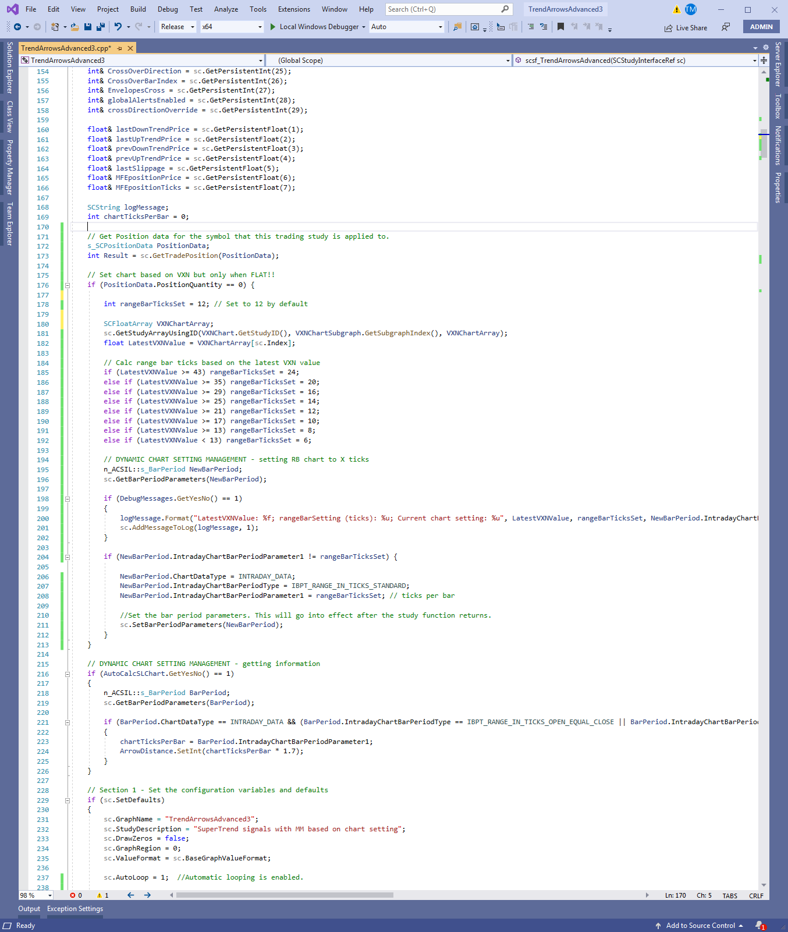Click the split editor window icon
The image size is (788, 932).
pyautogui.click(x=764, y=61)
